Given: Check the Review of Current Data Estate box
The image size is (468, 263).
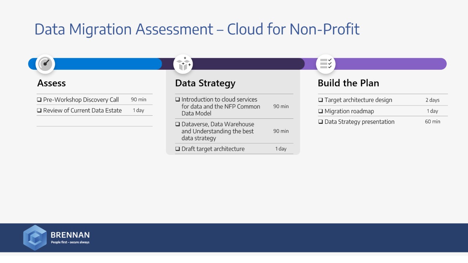Looking at the screenshot, I should coord(39,110).
